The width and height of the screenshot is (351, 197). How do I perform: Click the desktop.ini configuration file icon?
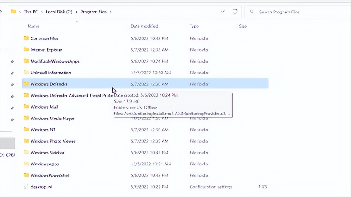pos(26,187)
